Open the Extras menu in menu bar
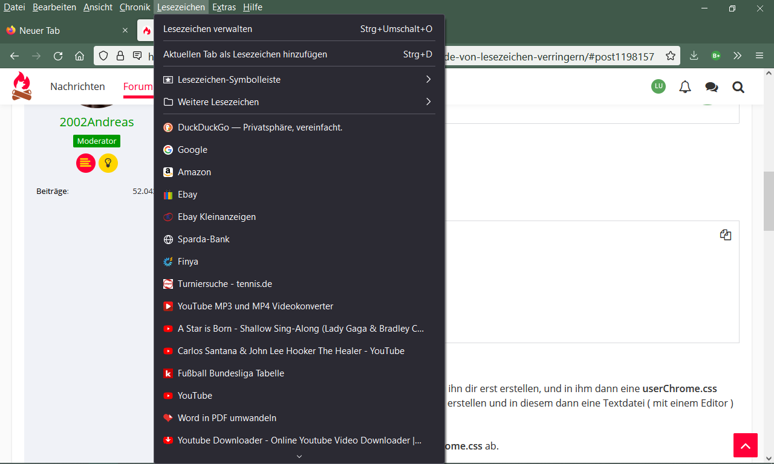The height and width of the screenshot is (464, 774). click(224, 7)
